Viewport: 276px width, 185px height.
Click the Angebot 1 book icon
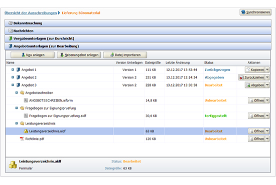click(x=18, y=69)
